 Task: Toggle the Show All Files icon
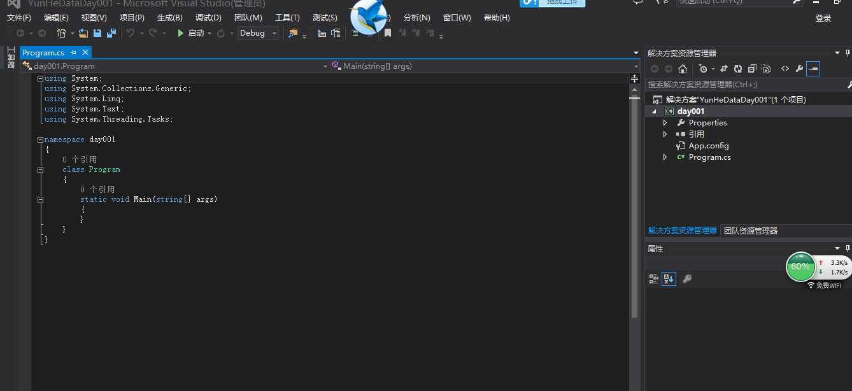766,68
